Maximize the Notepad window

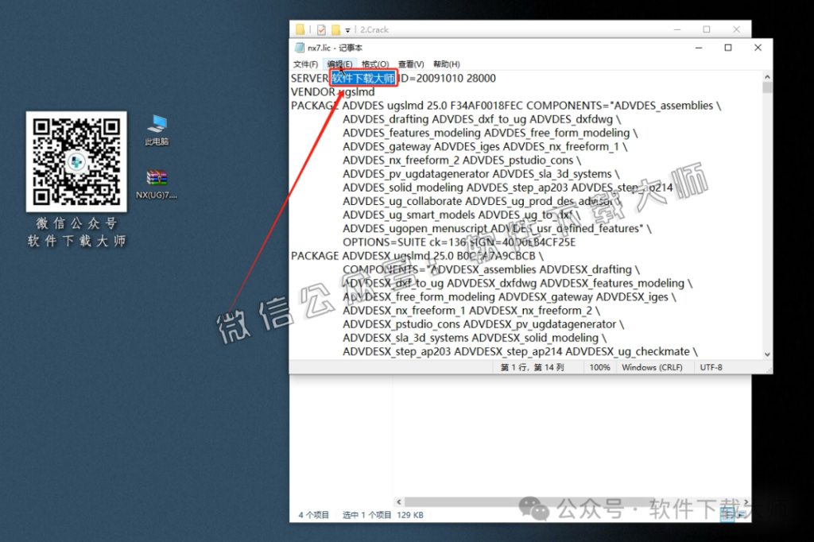point(727,48)
